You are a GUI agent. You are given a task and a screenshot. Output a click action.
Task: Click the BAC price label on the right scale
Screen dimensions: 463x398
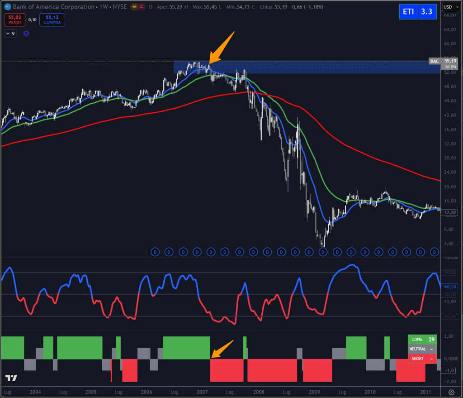(435, 61)
